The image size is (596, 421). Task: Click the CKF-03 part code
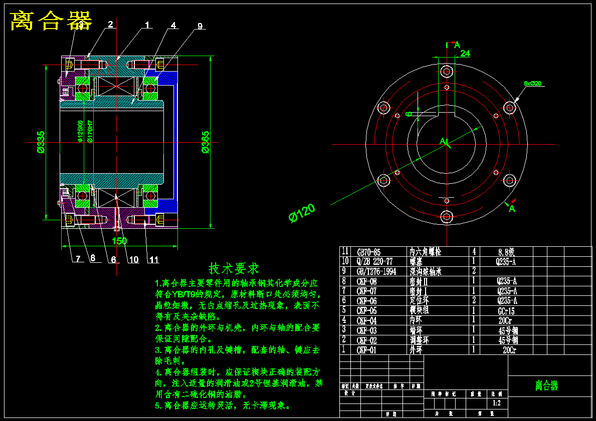pos(367,331)
